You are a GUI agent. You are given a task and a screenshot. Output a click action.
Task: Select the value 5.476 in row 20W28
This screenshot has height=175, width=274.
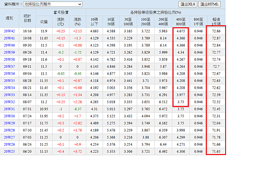pos(111,130)
